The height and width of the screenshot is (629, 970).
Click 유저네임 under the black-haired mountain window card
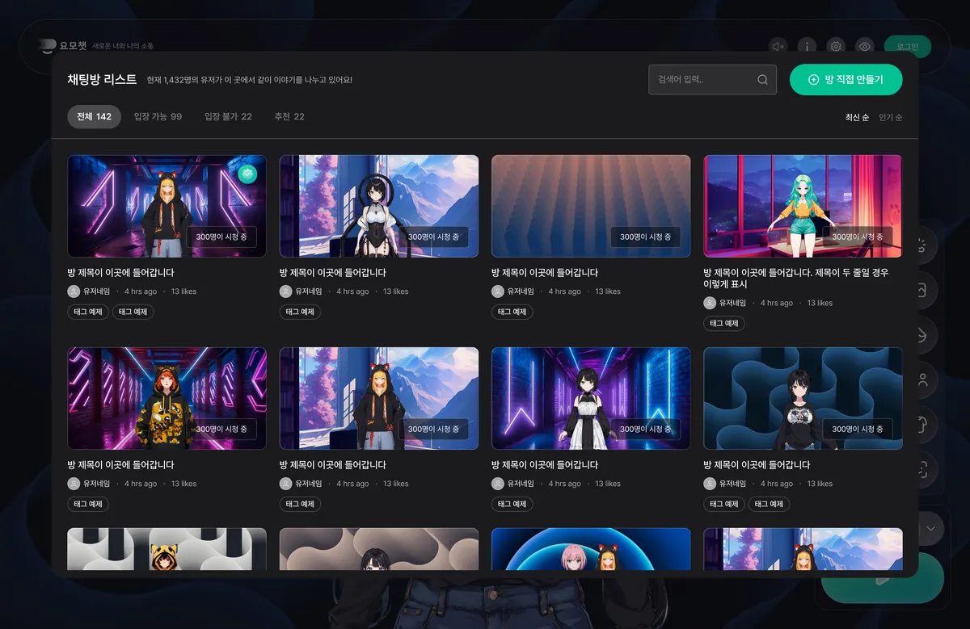(308, 291)
